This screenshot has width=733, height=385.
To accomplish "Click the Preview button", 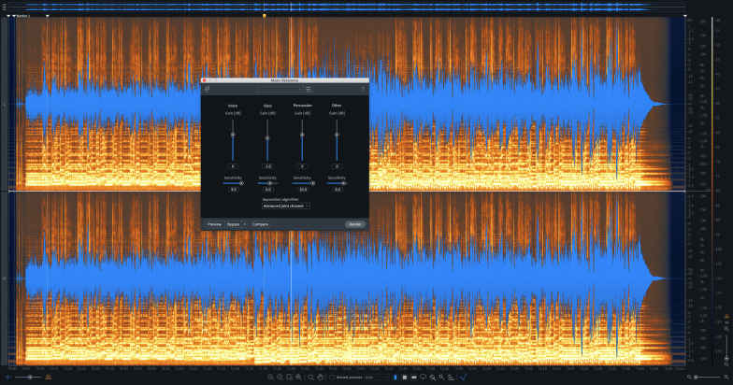I will 214,224.
